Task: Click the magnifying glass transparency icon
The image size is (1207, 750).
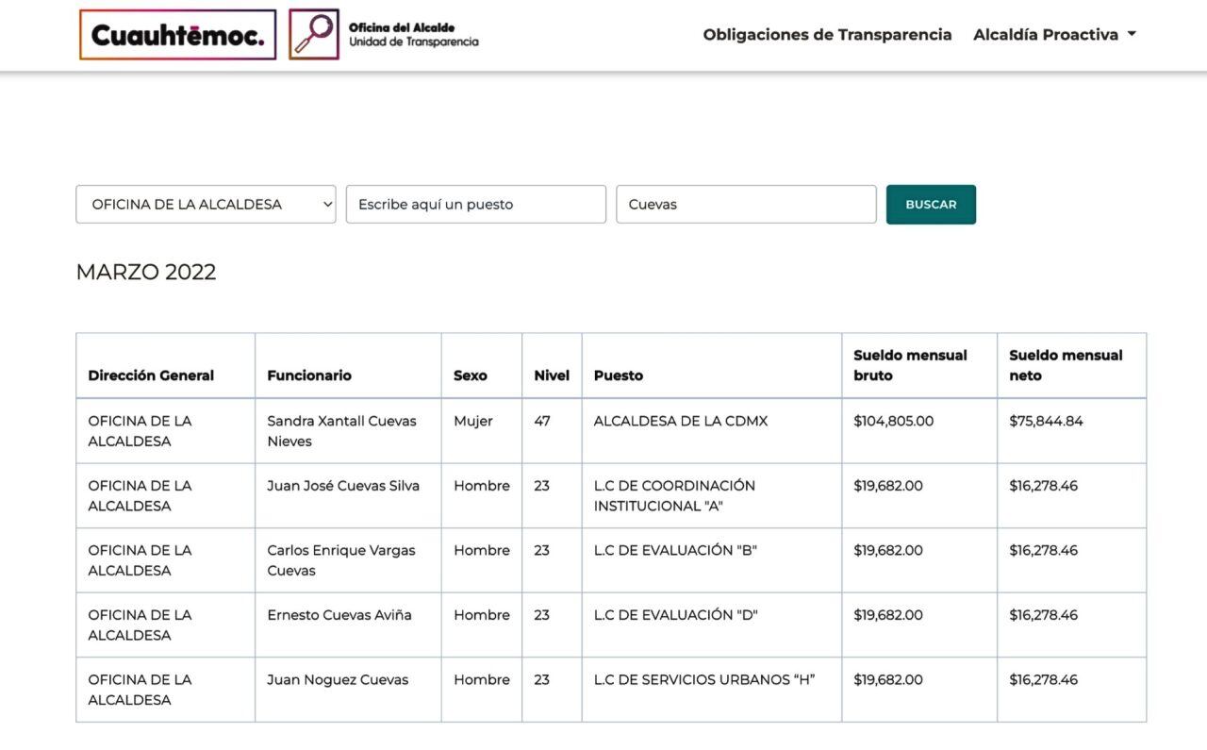Action: click(x=314, y=34)
